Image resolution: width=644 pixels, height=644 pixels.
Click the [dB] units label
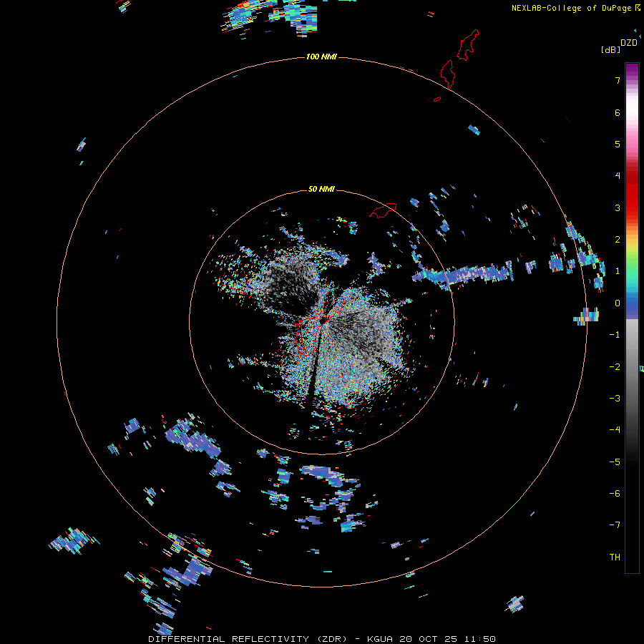(610, 49)
